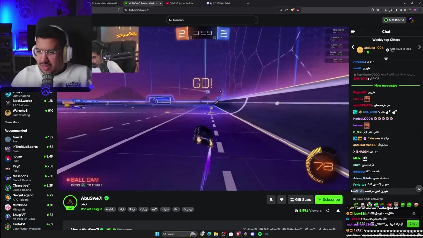This screenshot has width=423, height=238.
Task: Close the AbuSwe7l Stream tab
Action: point(161,3)
